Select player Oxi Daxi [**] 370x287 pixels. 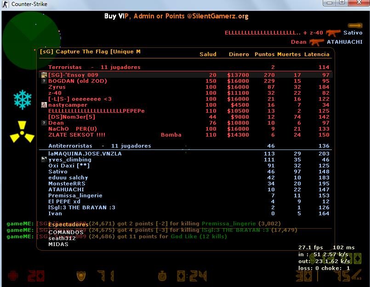tap(69, 166)
